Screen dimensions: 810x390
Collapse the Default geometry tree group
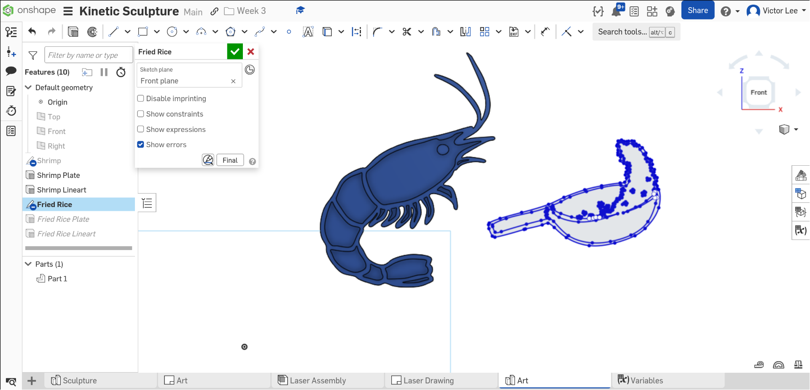pyautogui.click(x=29, y=88)
